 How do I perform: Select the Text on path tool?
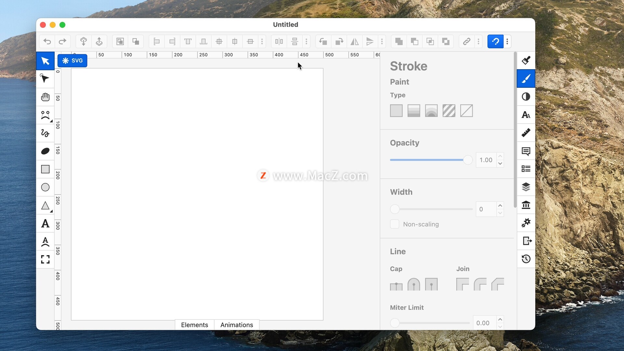[x=45, y=241]
